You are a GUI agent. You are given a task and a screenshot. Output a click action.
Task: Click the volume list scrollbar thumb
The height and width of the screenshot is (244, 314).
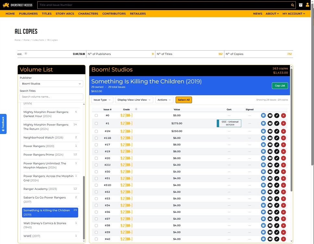coord(84,208)
